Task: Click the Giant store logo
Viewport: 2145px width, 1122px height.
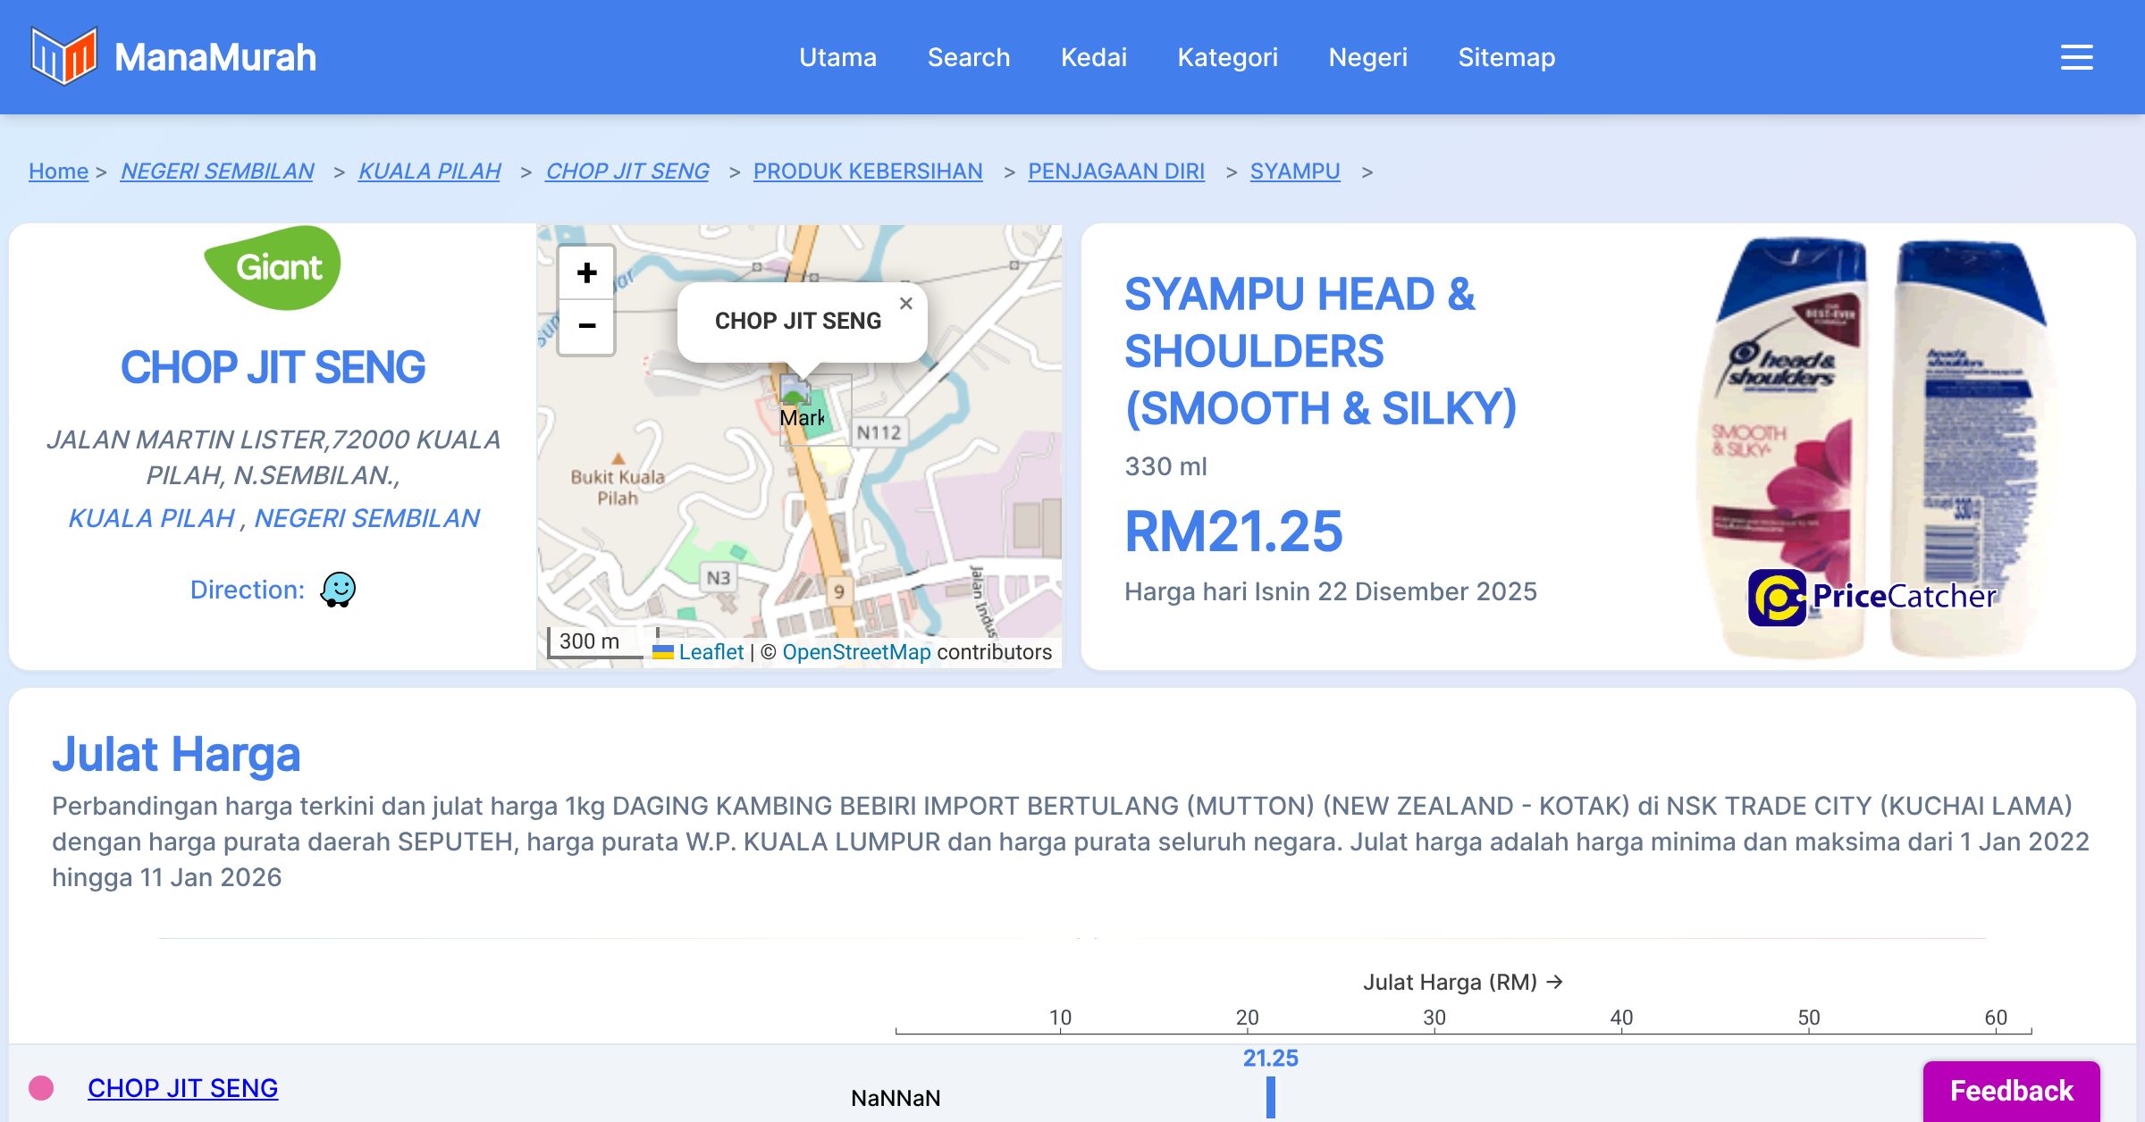Action: pos(273,268)
